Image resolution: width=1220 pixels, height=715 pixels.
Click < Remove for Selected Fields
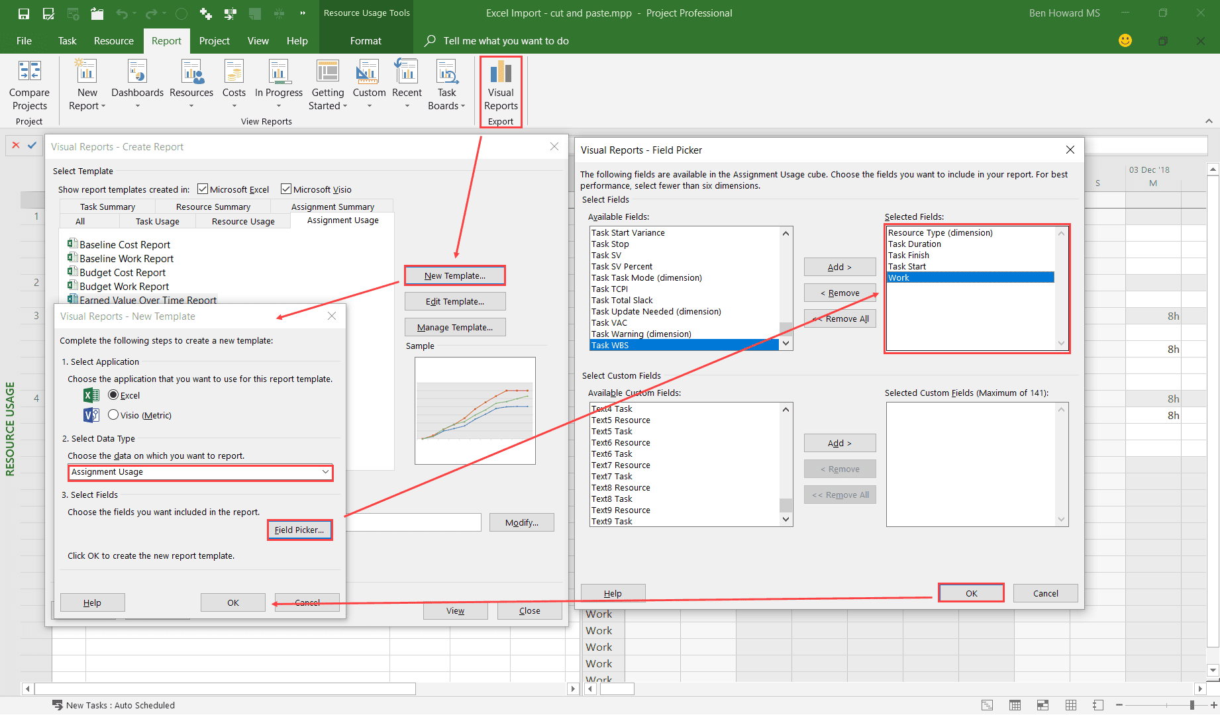tap(840, 293)
